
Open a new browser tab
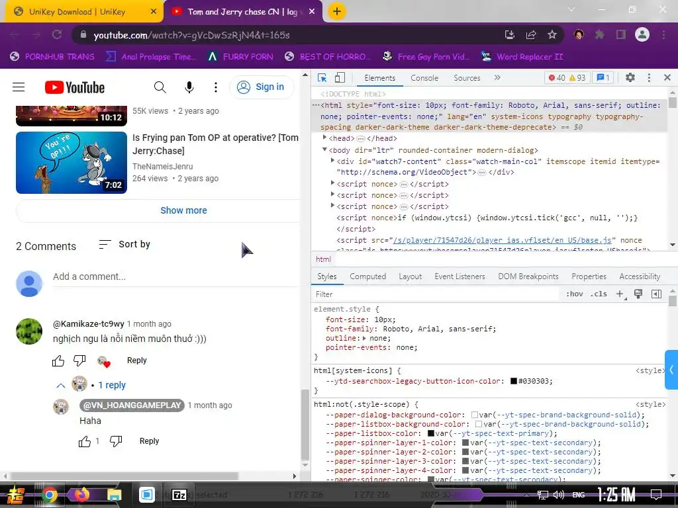337,11
